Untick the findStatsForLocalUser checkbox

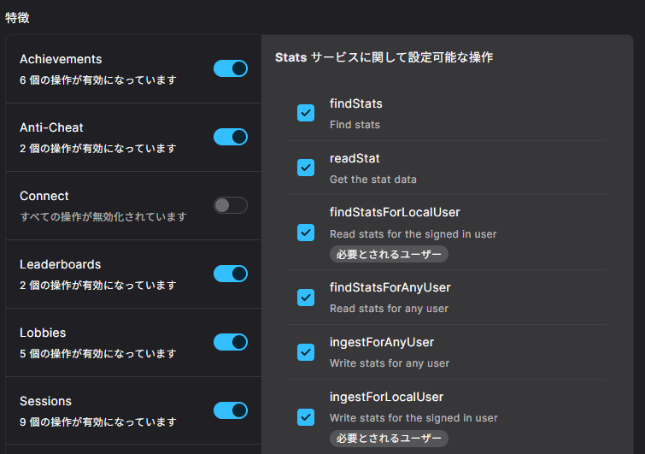[306, 233]
